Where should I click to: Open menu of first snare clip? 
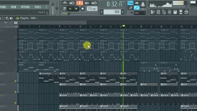tap(60, 95)
